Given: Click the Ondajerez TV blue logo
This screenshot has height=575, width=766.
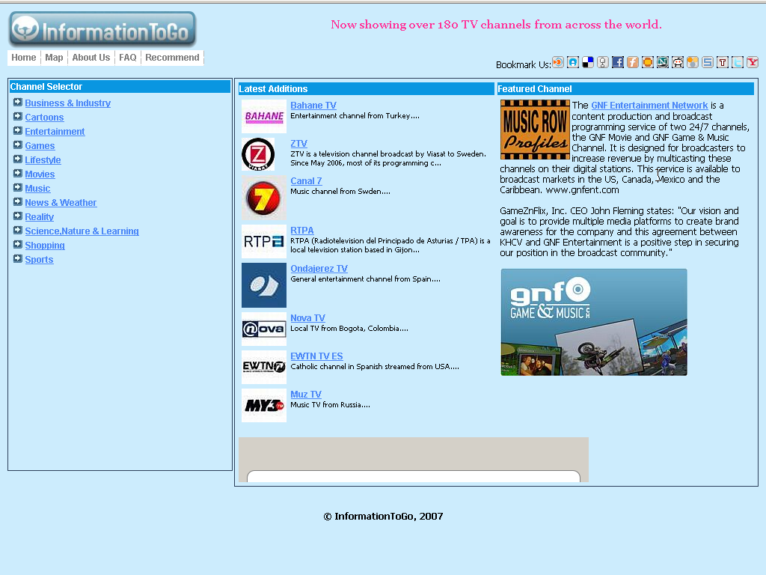Looking at the screenshot, I should (x=264, y=285).
